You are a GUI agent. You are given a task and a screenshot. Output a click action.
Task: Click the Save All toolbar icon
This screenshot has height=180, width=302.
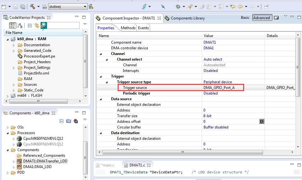[23, 7]
